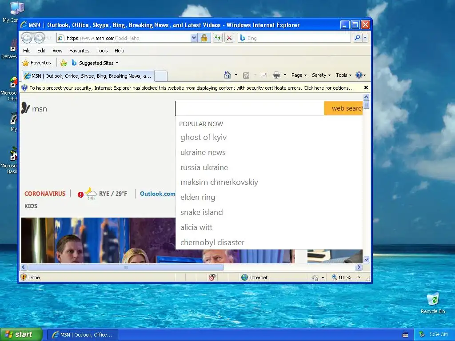Click the Internet zone globe in status bar
Image resolution: width=455 pixels, height=341 pixels.
coord(245,278)
